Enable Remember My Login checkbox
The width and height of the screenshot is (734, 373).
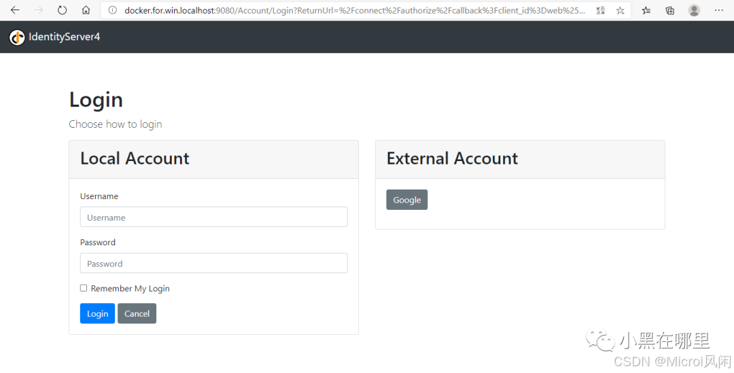click(x=84, y=288)
